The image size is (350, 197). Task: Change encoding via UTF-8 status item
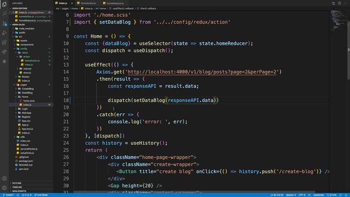(x=302, y=195)
